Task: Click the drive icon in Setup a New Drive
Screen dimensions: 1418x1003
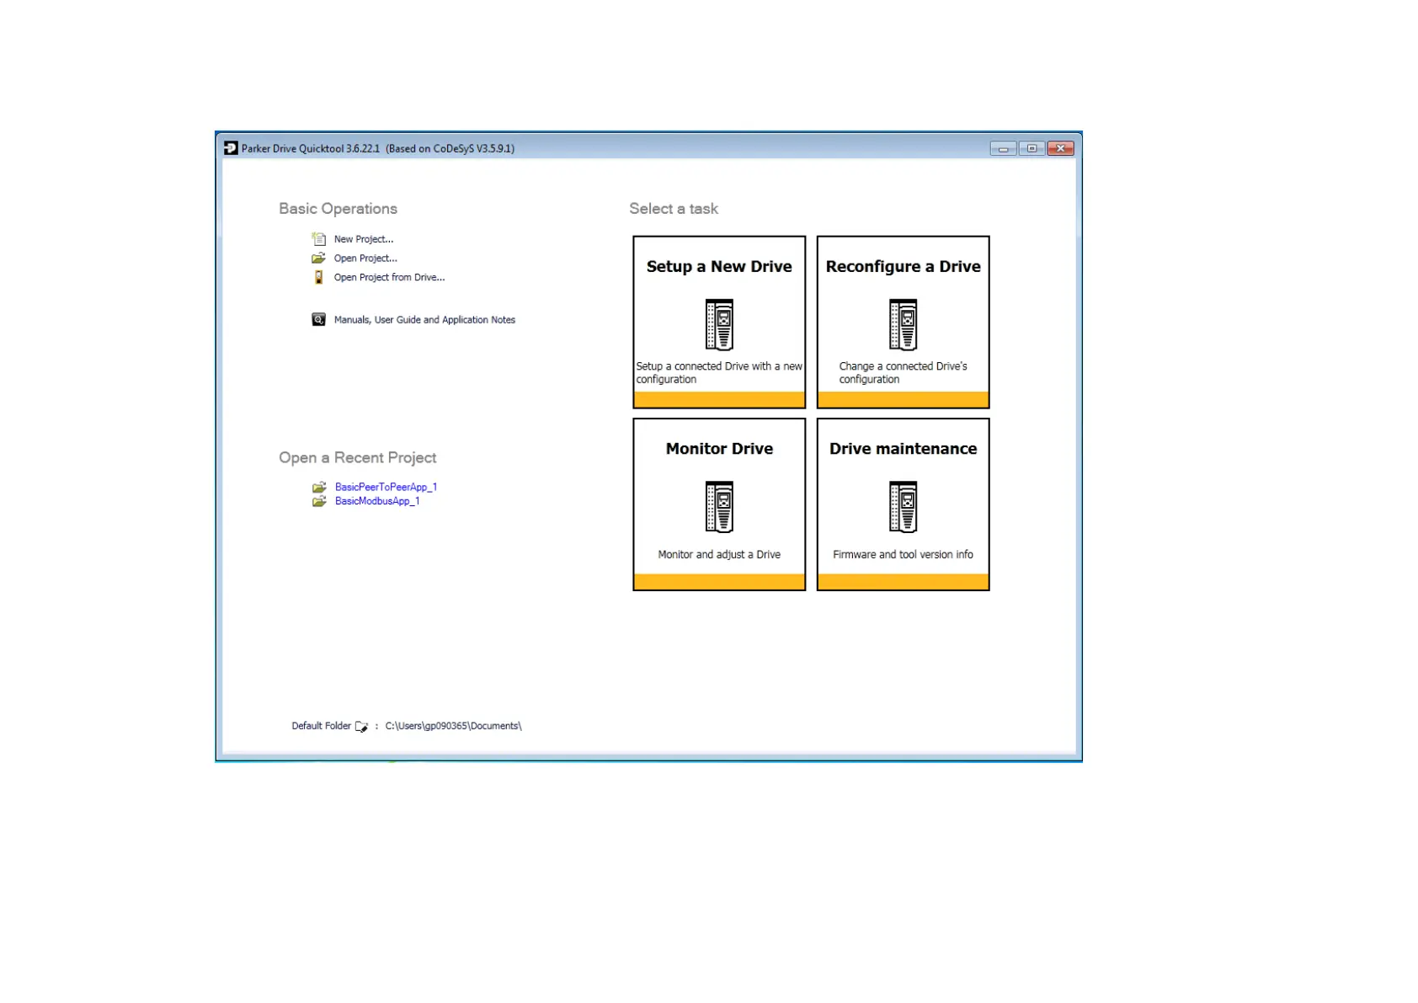Action: (719, 324)
